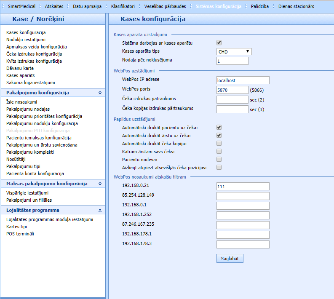Click the WebPos IP adrese field
Image resolution: width=334 pixels, height=299 pixels.
tap(243, 80)
